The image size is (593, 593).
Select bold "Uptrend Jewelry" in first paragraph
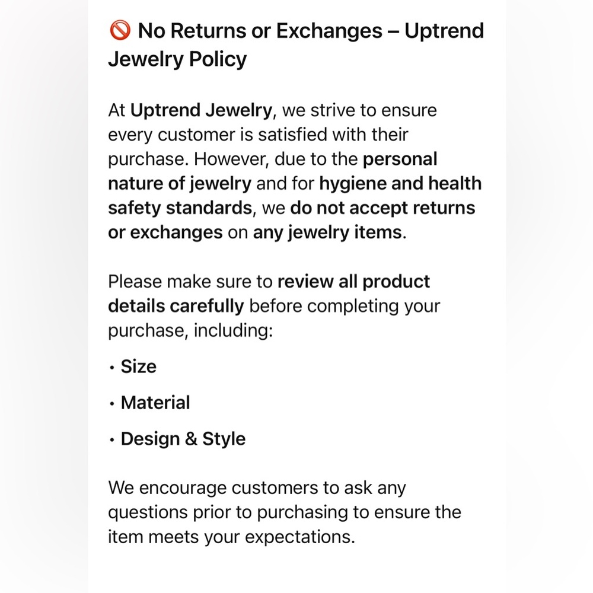[202, 110]
